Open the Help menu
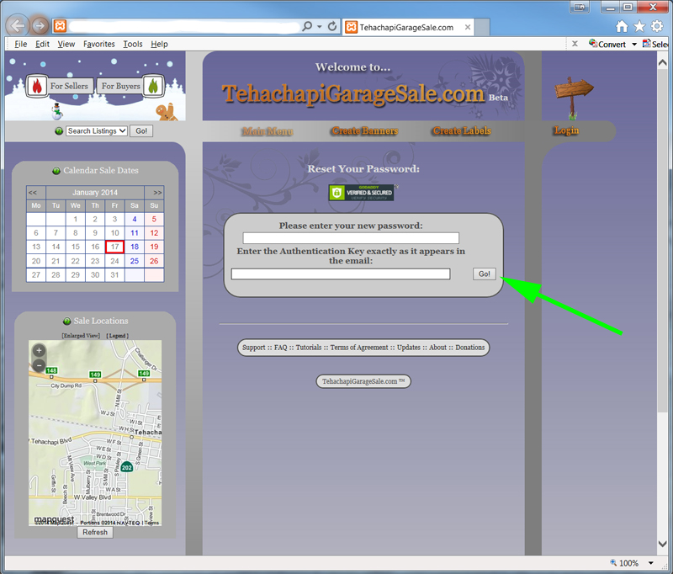 tap(159, 44)
